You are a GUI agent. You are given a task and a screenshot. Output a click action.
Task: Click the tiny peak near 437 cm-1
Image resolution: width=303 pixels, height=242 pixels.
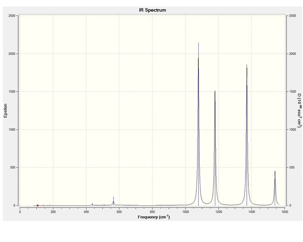coord(93,203)
